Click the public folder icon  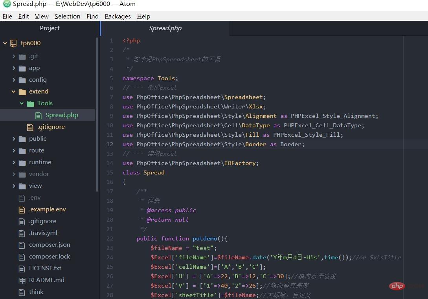22,139
